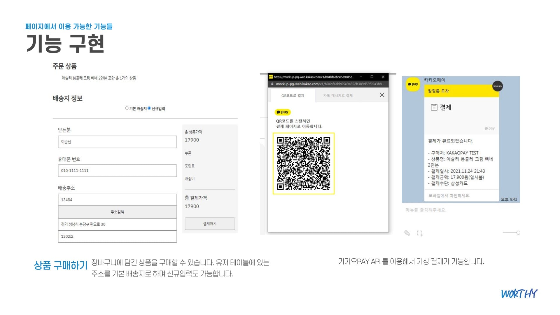This screenshot has height=315, width=560.
Task: Click the 카카오페이 pay profile icon
Action: 413,84
